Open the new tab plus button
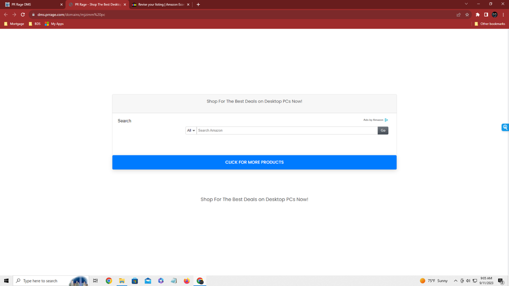The height and width of the screenshot is (286, 509). click(199, 5)
